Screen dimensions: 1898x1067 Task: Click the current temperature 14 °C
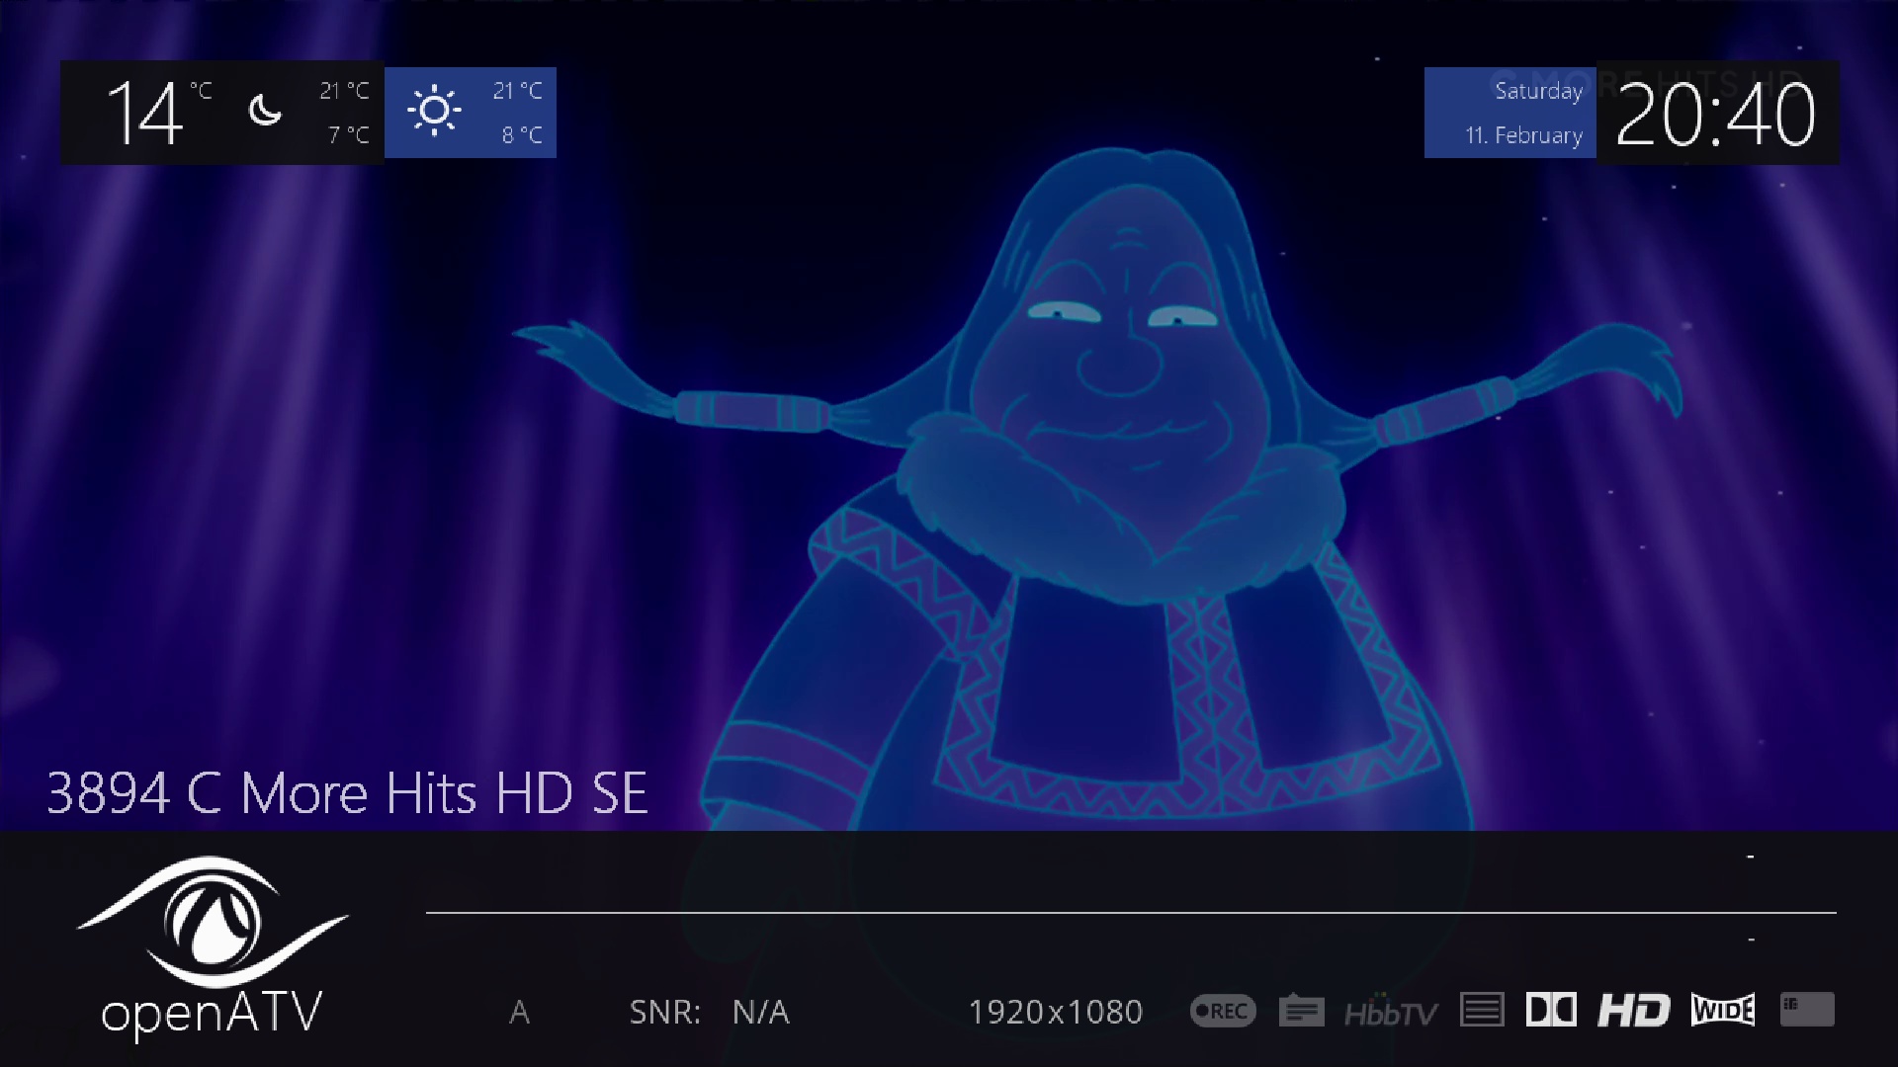pyautogui.click(x=158, y=113)
